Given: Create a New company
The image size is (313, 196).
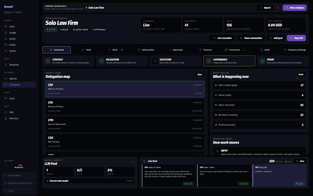Looking at the screenshot, I should [294, 8].
